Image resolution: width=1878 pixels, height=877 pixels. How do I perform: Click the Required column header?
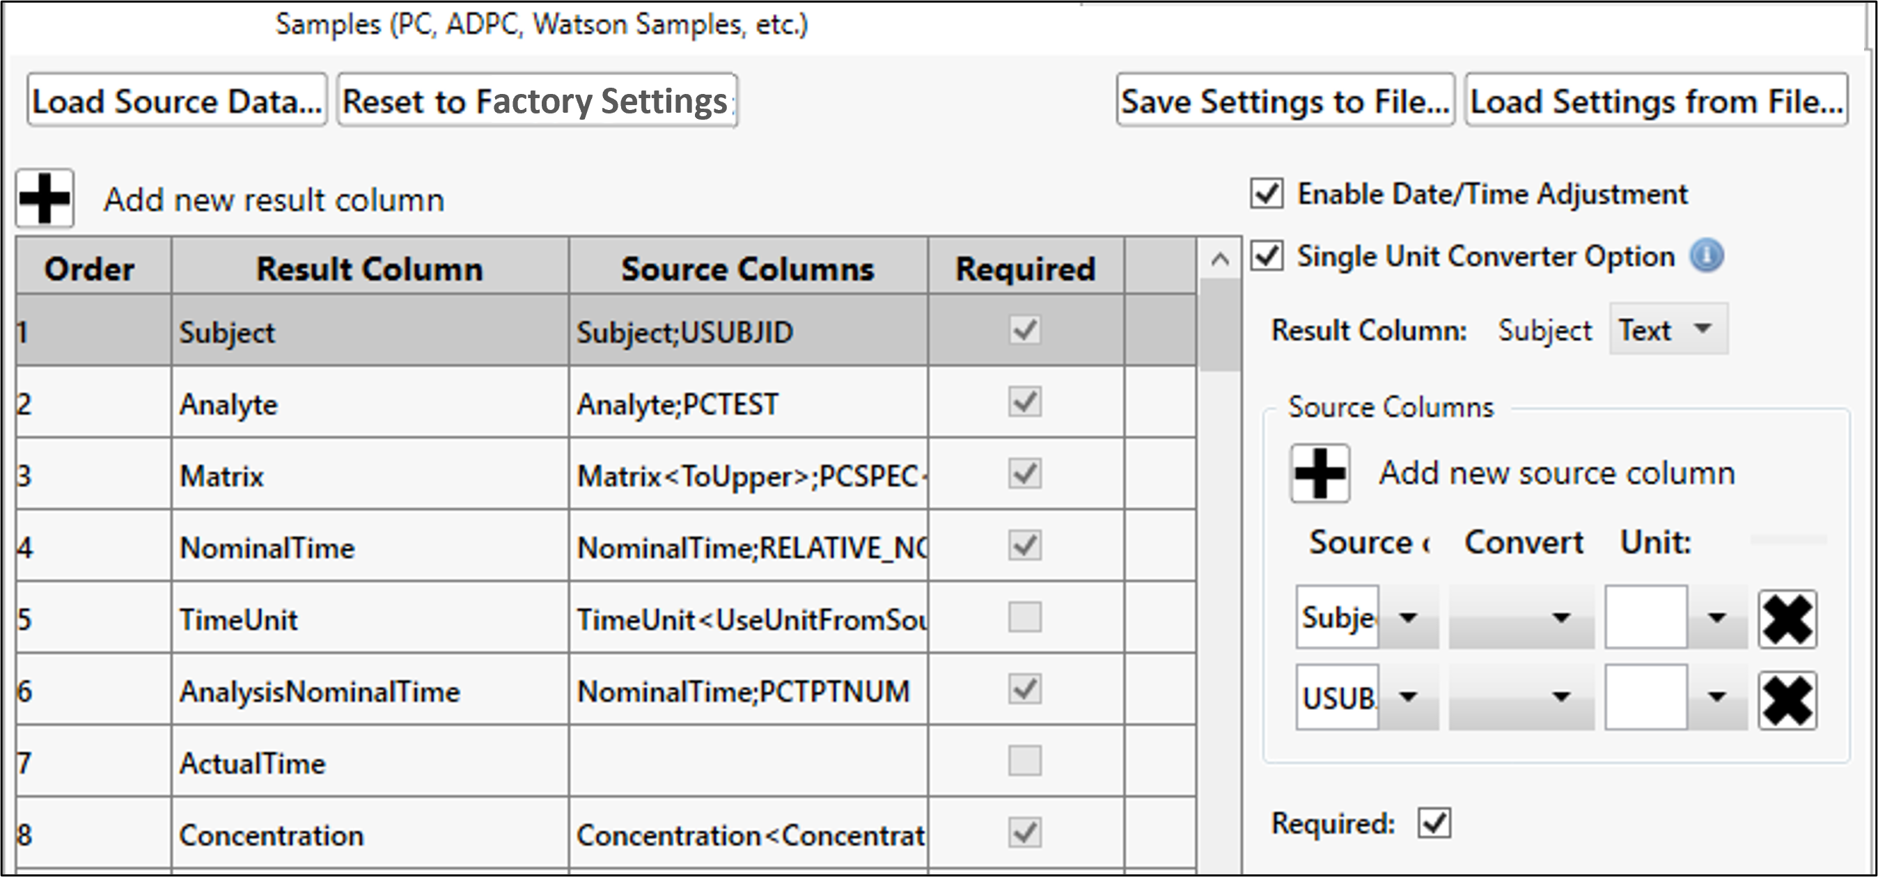point(1026,267)
